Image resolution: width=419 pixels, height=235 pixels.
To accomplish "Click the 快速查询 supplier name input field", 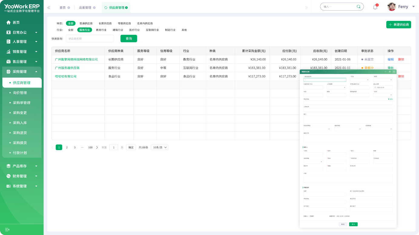I will (90, 39).
